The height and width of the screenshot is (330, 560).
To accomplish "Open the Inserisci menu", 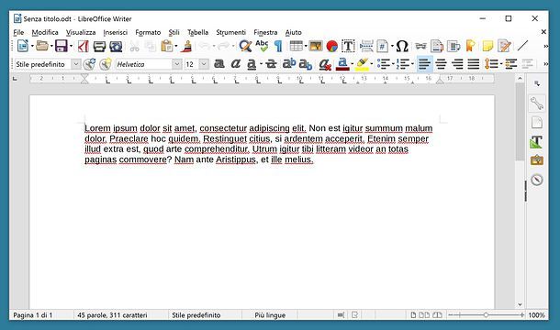I will tap(116, 32).
